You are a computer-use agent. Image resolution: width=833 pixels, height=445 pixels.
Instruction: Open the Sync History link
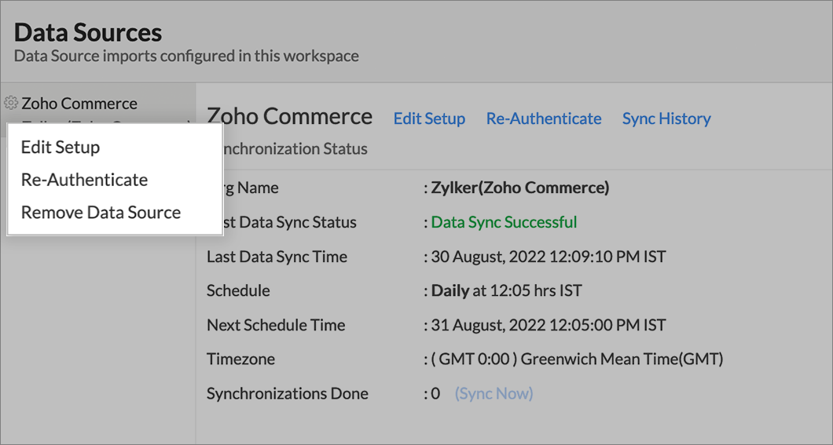(666, 119)
